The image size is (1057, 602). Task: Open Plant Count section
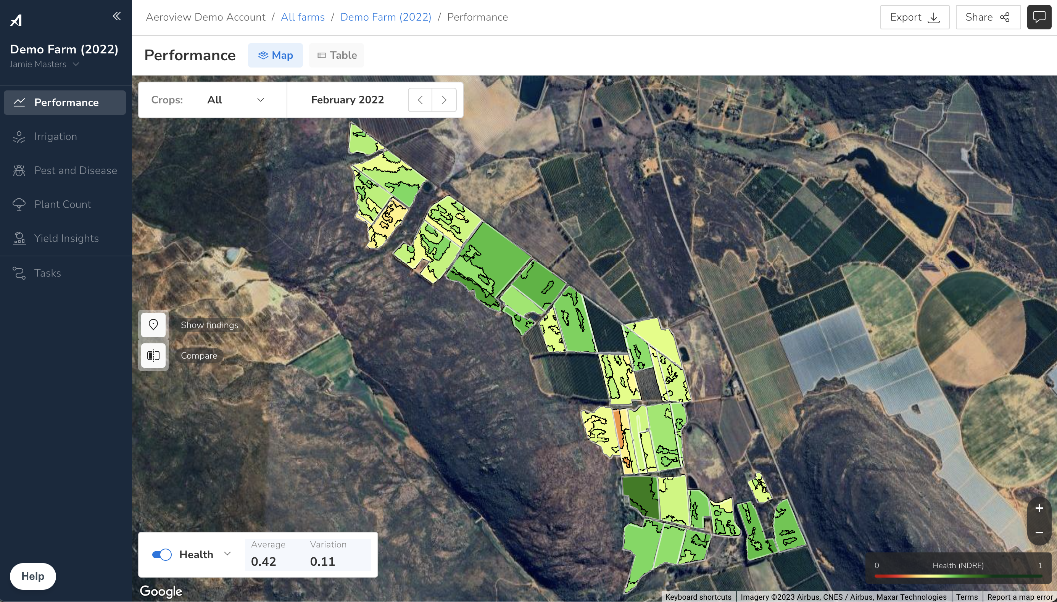tap(65, 204)
